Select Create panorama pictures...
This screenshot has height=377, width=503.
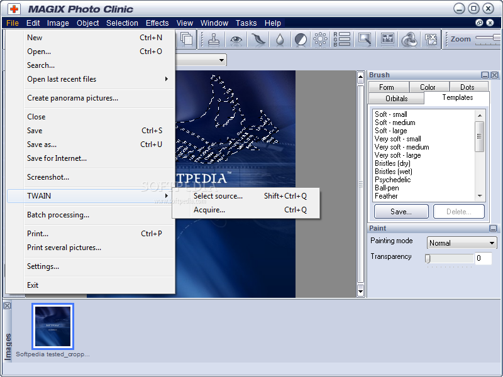(91, 98)
